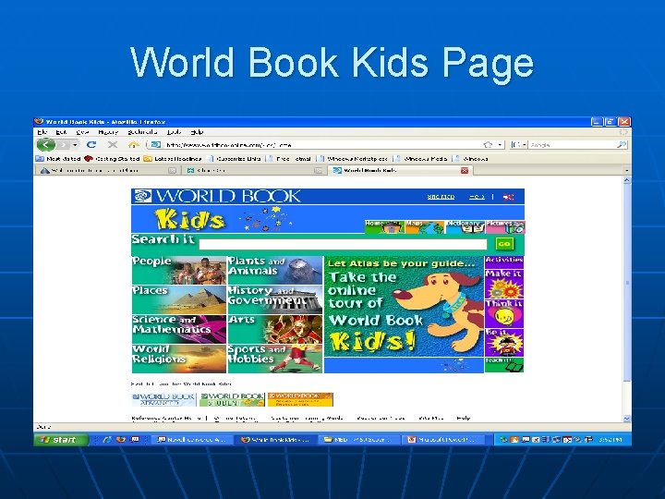Viewport: 665px width, 499px height.
Task: Open the Arts category
Action: [275, 329]
